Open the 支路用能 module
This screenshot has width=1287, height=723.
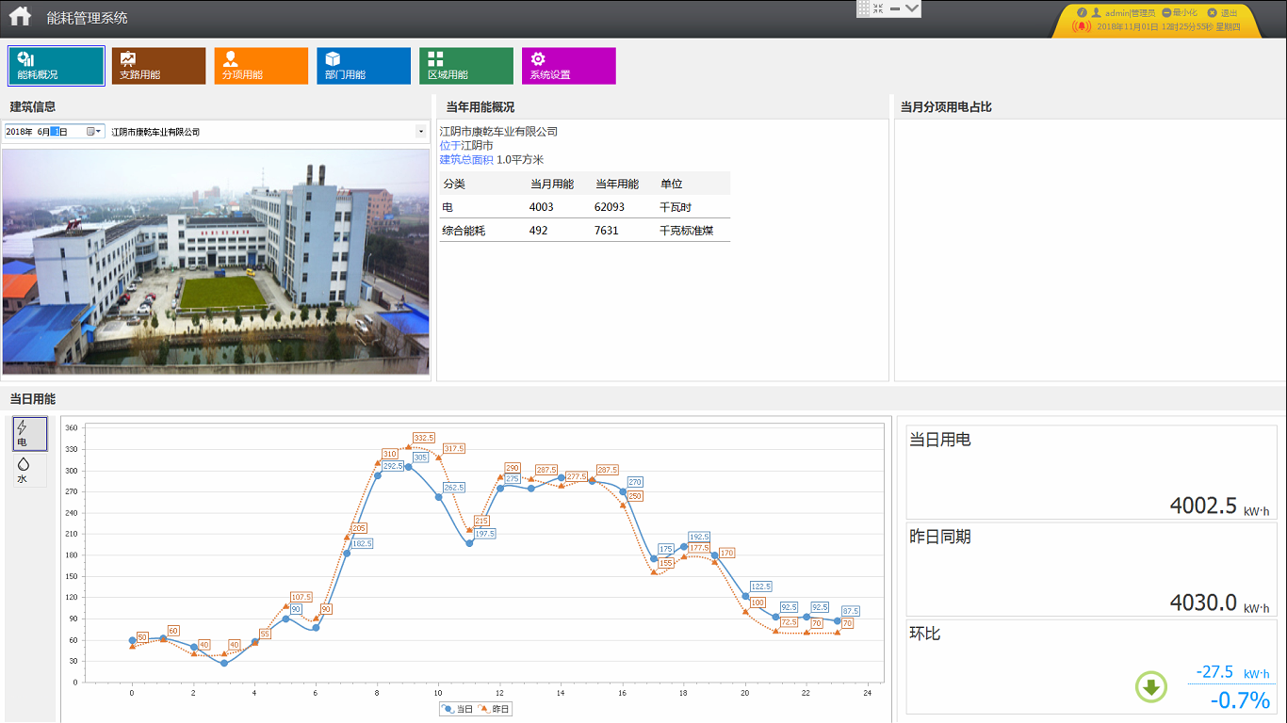(x=157, y=65)
